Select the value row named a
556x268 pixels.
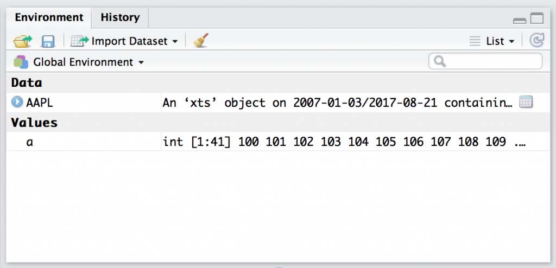click(277, 142)
